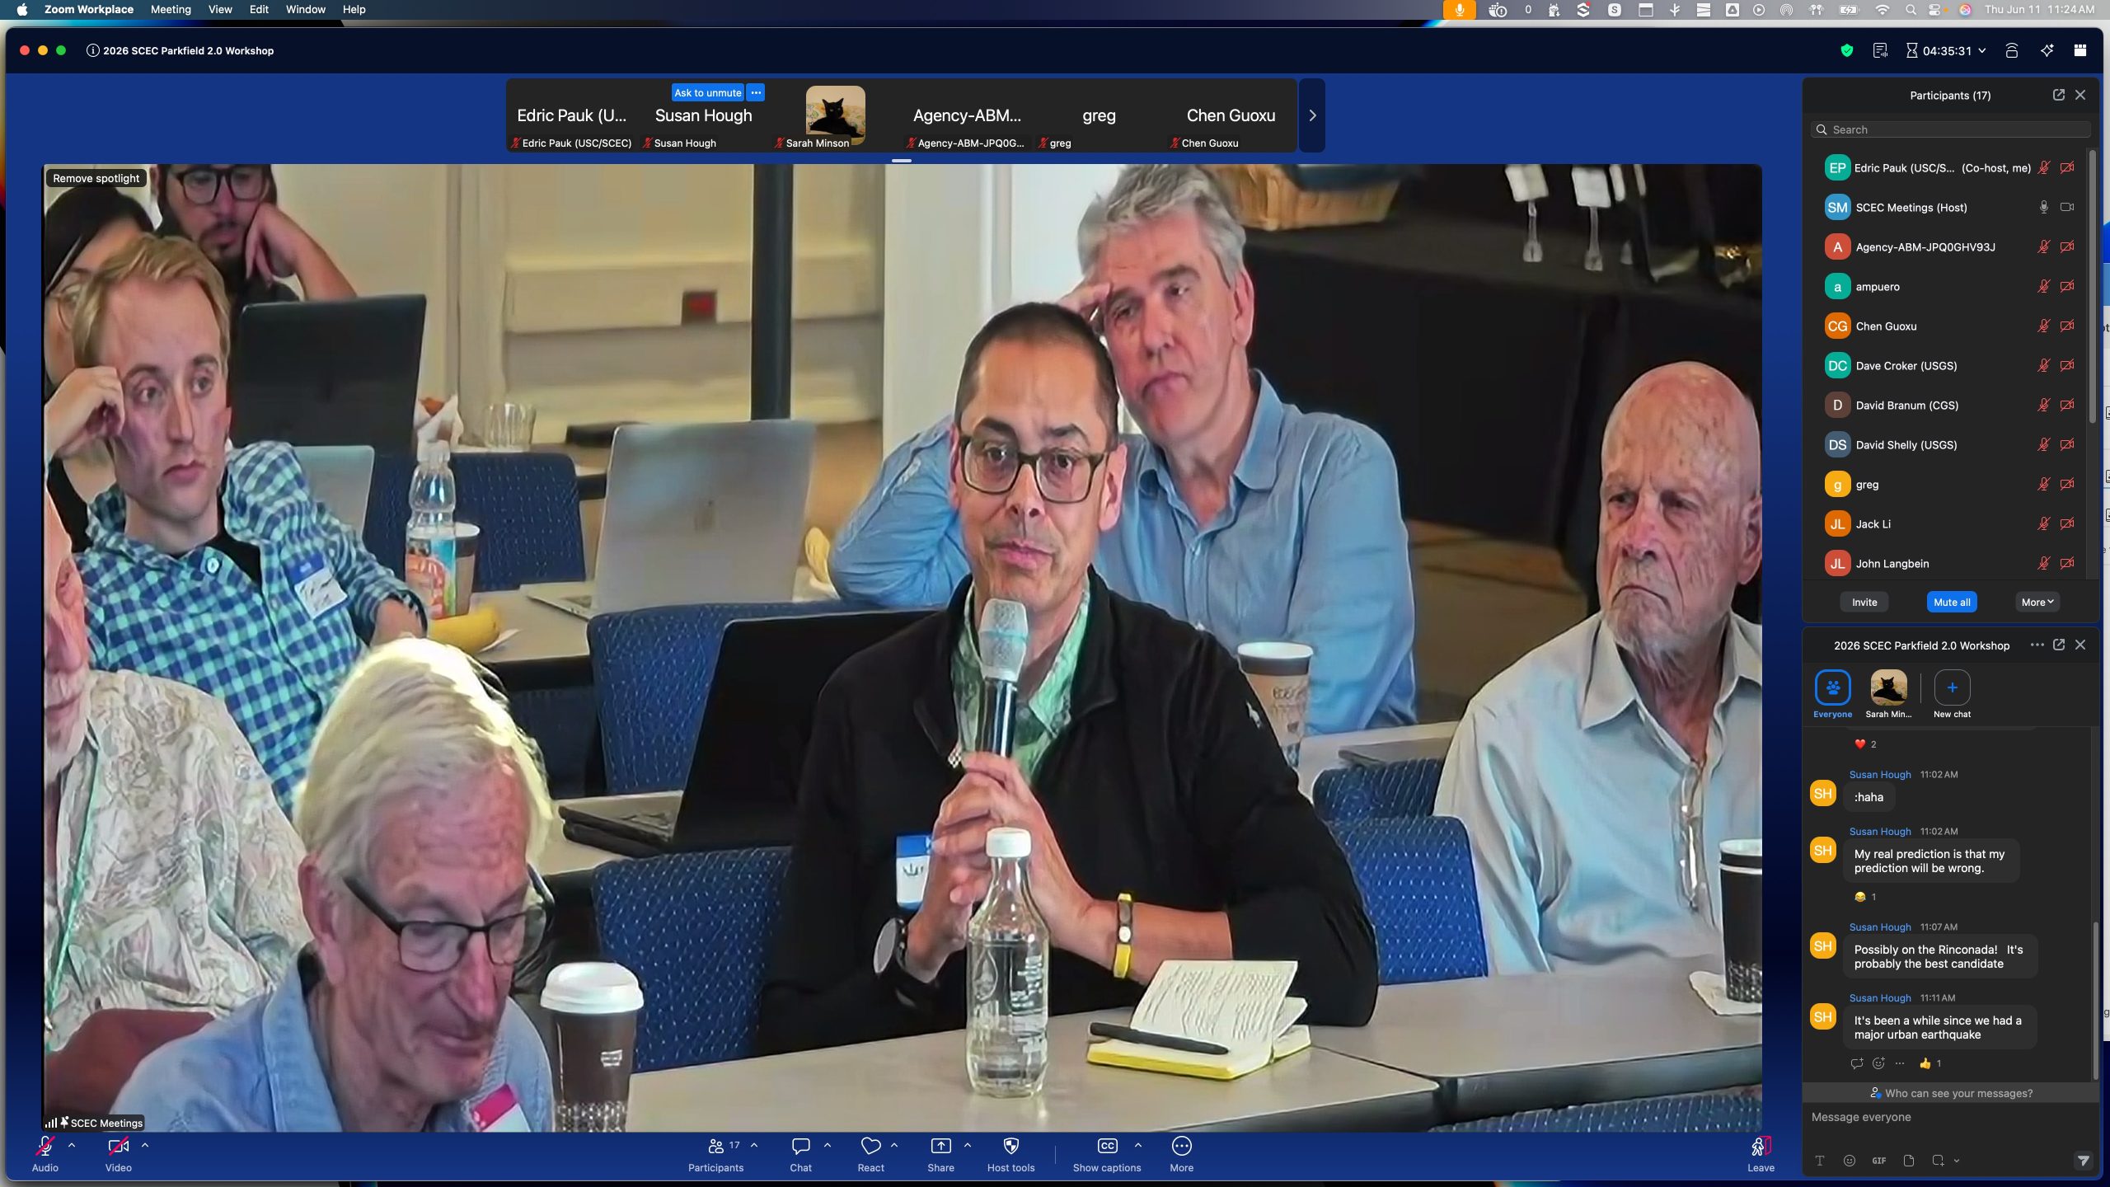Open the Chat panel from the toolbar
This screenshot has height=1187, width=2110.
point(800,1154)
